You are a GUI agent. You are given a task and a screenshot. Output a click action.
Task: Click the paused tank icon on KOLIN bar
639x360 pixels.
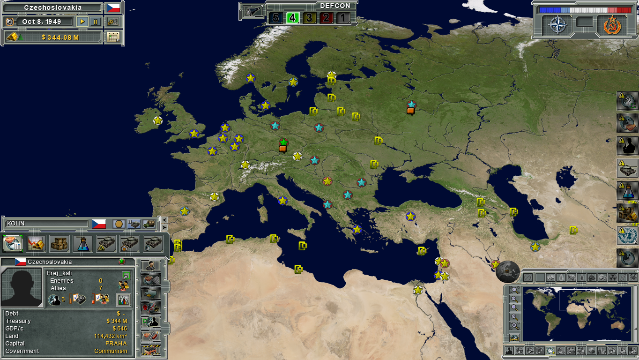pyautogui.click(x=134, y=224)
